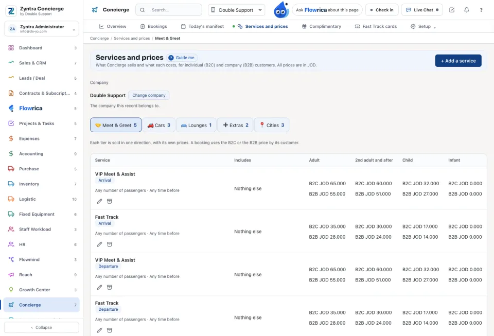Open the Fast Track cards tab
The height and width of the screenshot is (336, 494).
(x=376, y=26)
